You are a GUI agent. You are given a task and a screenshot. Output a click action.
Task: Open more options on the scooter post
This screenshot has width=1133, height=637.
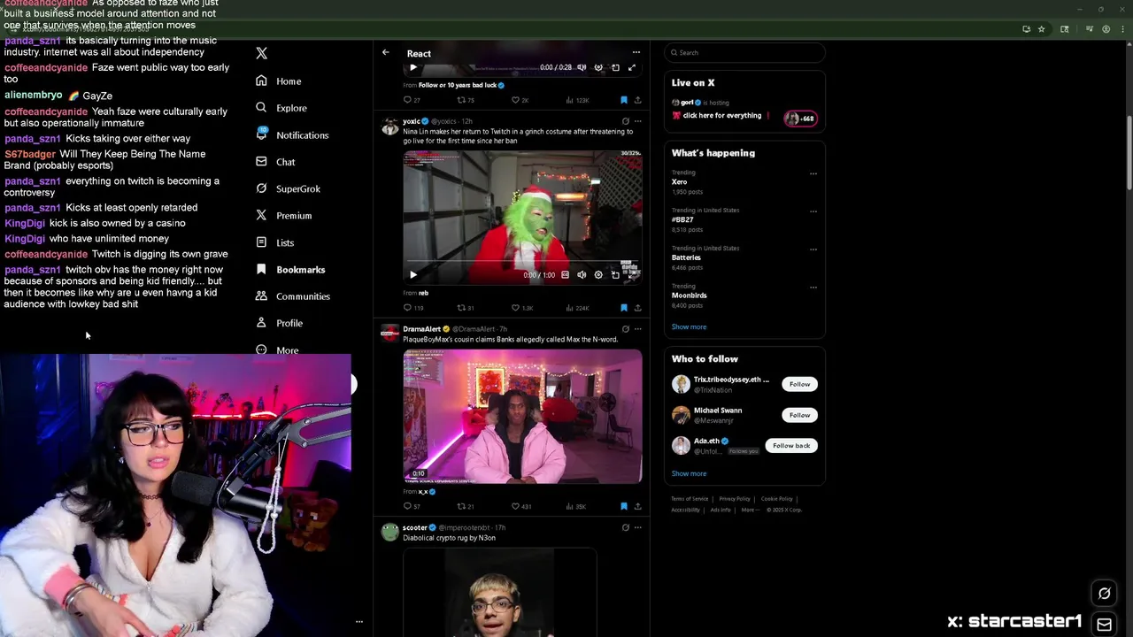point(637,527)
